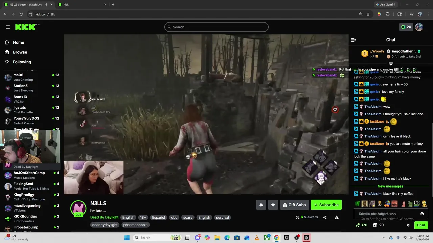Turn on stream notifications bell

coord(261,205)
